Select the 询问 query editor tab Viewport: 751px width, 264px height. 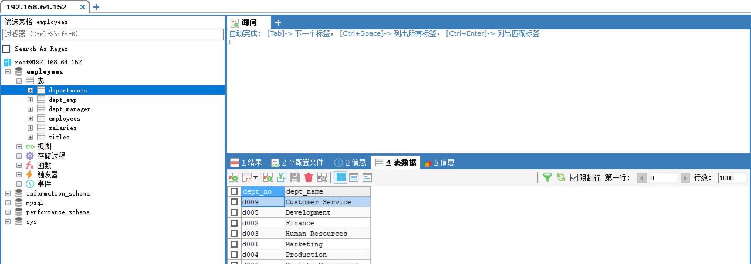pyautogui.click(x=249, y=23)
